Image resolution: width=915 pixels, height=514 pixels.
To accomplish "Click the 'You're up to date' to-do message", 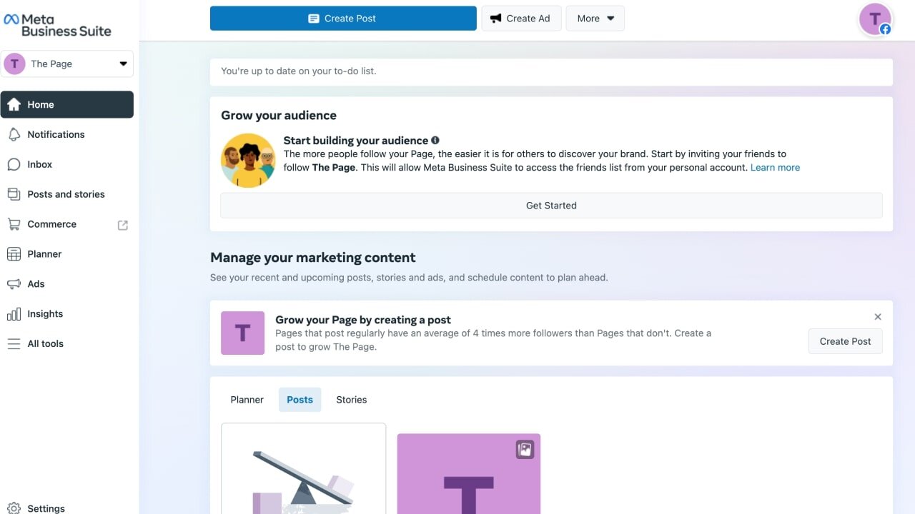I will (299, 71).
